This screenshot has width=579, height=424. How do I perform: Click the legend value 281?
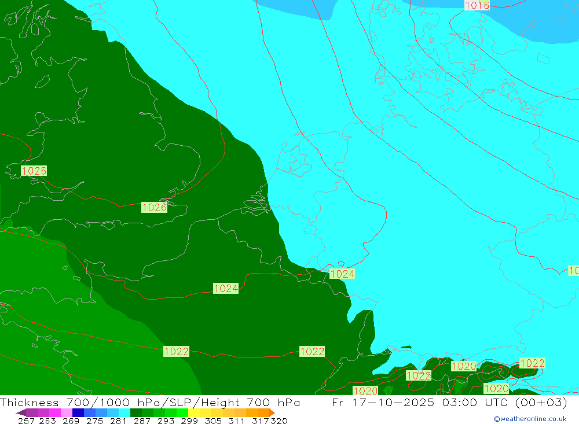tap(118, 421)
